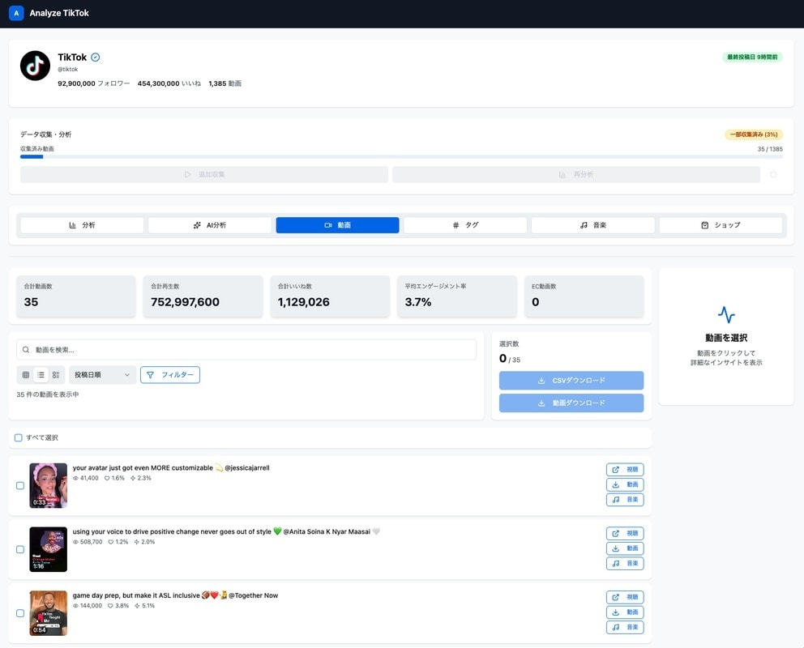
Task: Download 音楽 for the game day prep video
Action: click(625, 627)
